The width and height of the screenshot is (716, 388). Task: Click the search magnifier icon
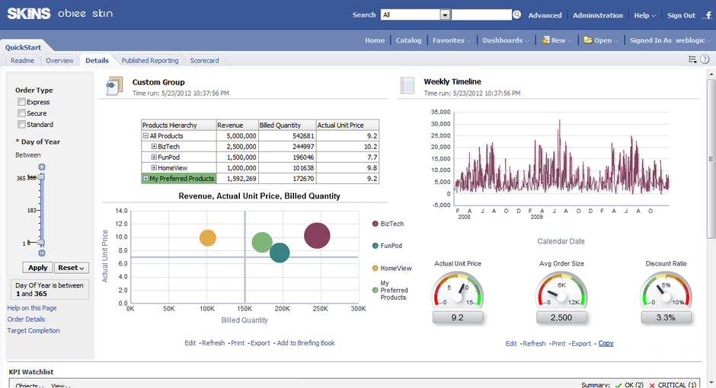coord(517,14)
